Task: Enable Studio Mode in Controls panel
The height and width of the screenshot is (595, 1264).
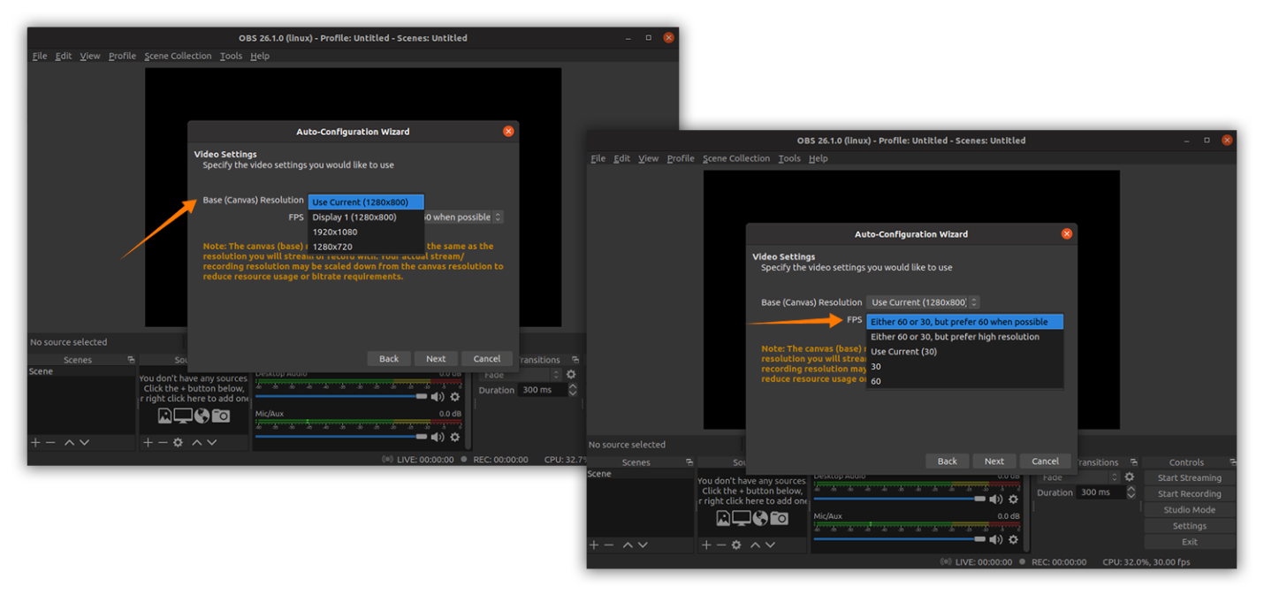Action: pos(1190,510)
